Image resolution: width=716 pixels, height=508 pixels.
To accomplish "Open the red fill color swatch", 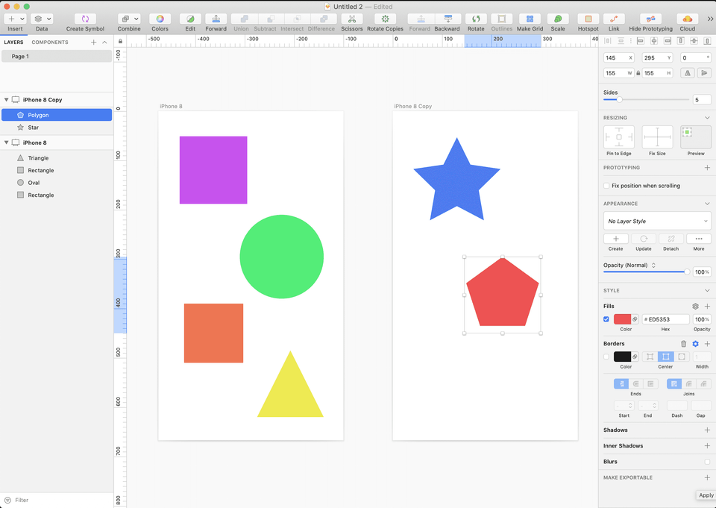I will 622,319.
